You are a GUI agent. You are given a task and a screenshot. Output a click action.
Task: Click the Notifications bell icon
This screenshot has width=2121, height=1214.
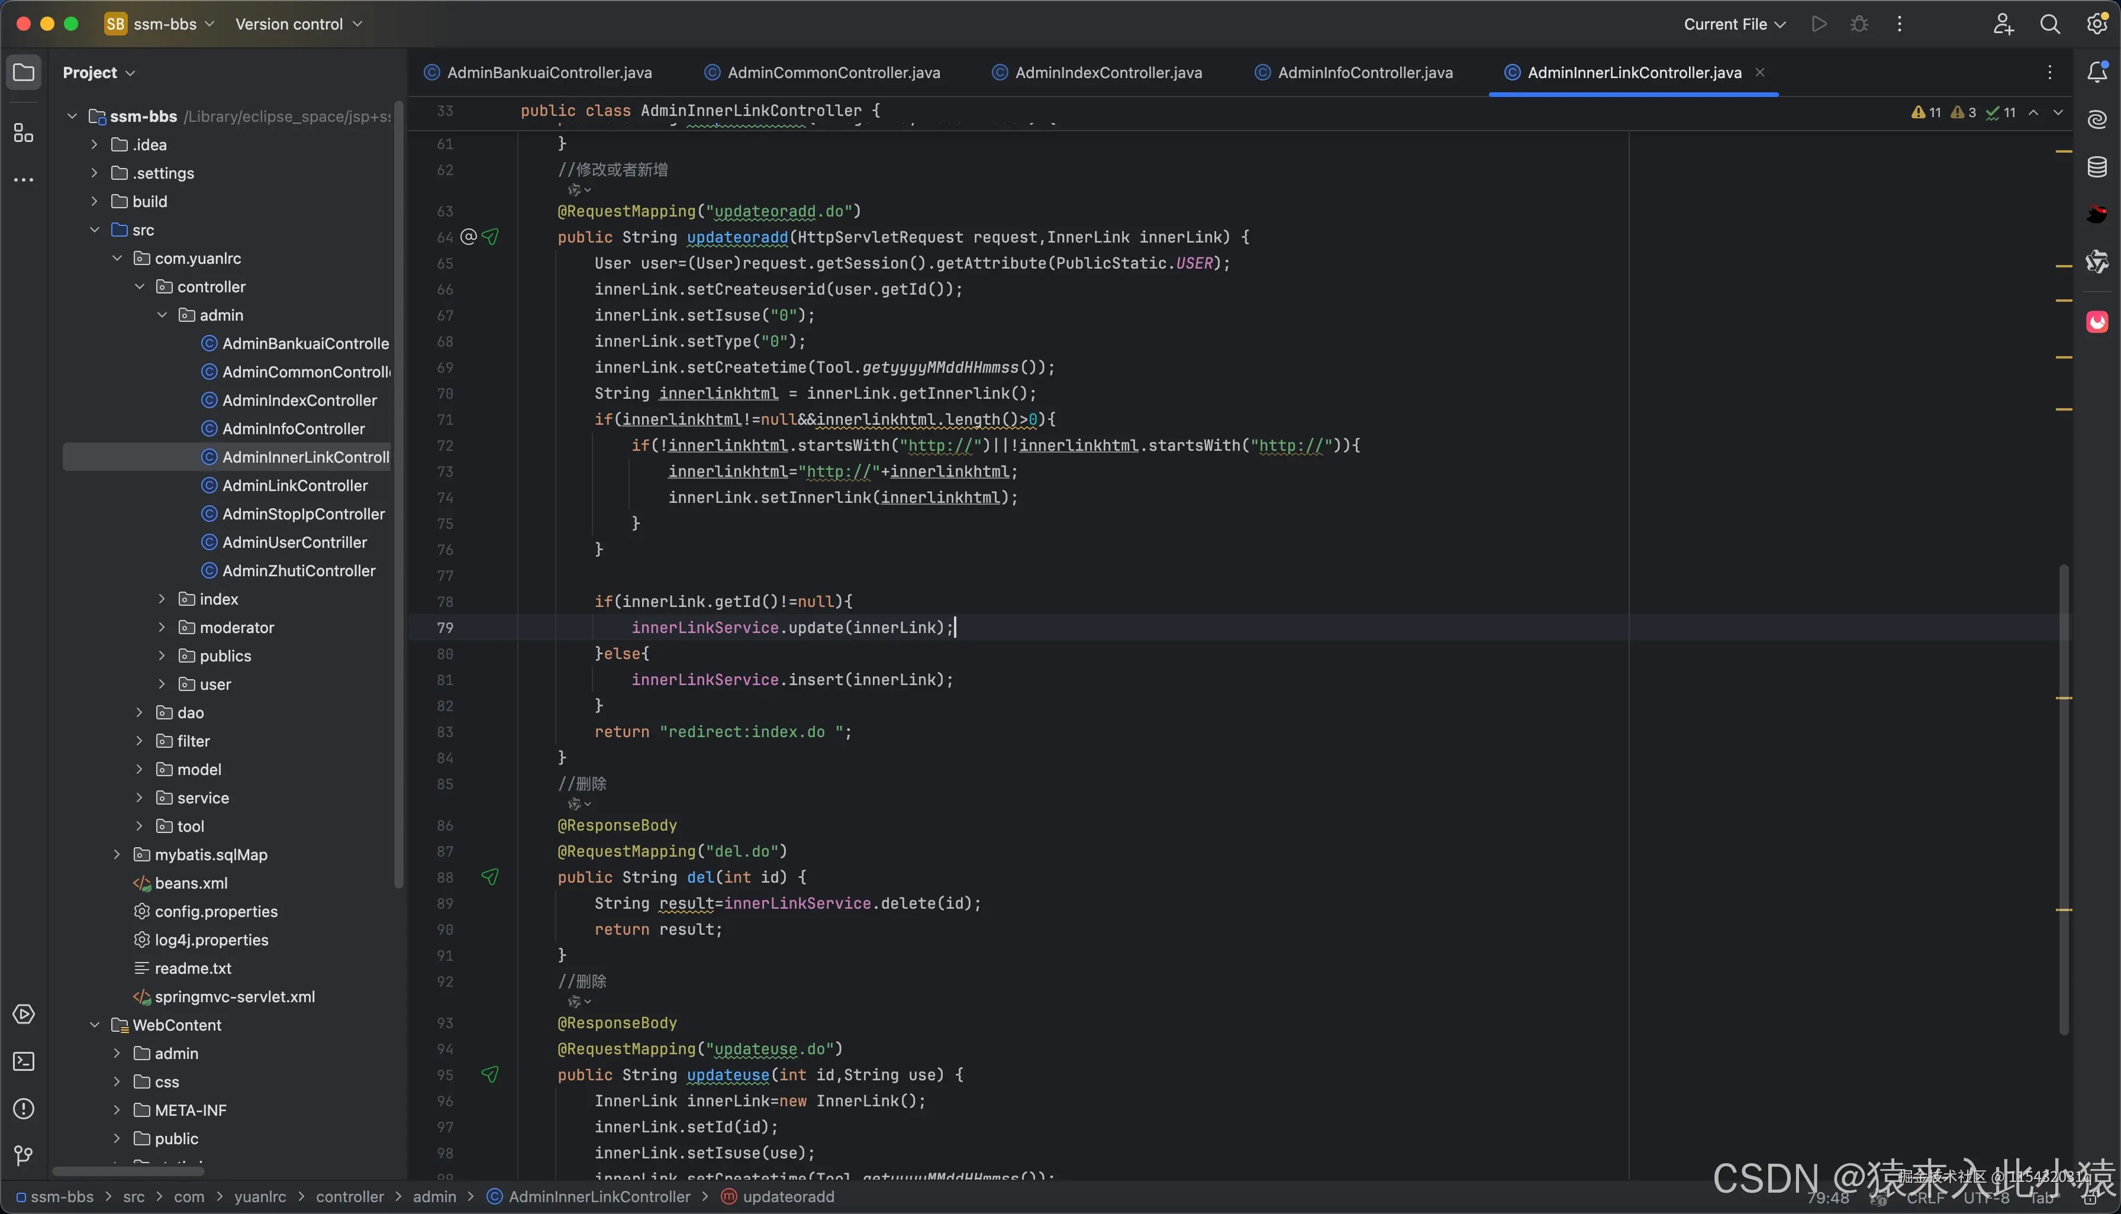(2097, 73)
